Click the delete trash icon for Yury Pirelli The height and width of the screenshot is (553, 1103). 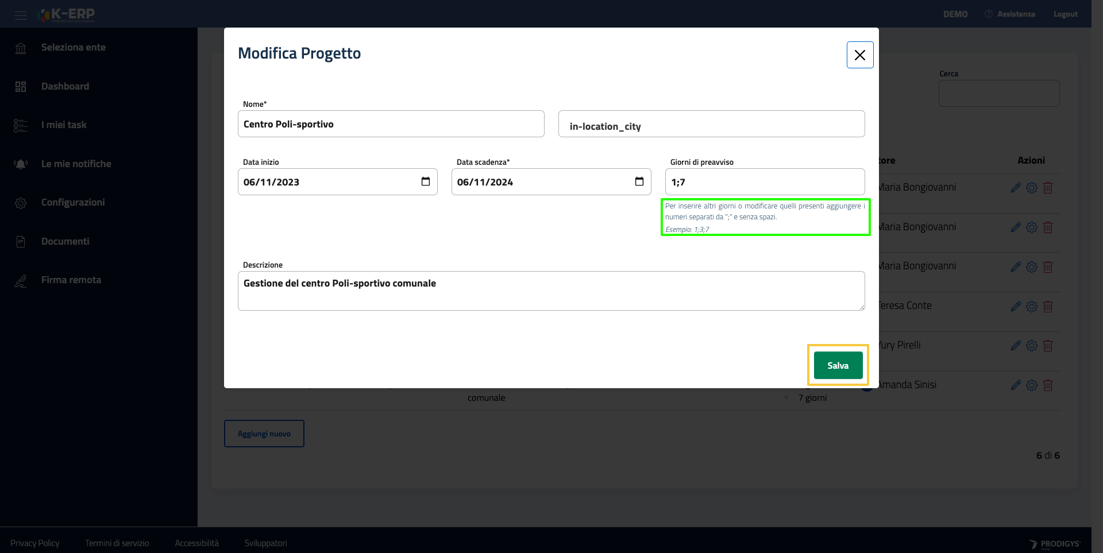pos(1048,346)
